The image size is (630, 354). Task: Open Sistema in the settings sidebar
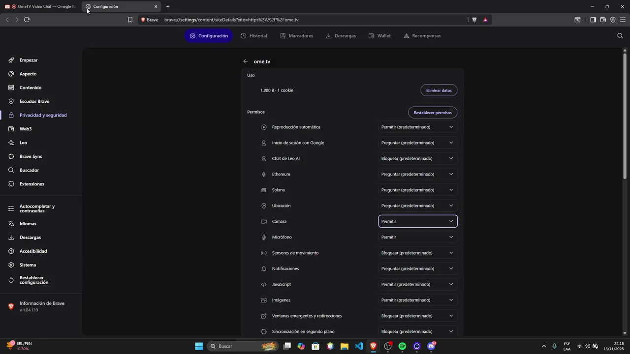28,265
